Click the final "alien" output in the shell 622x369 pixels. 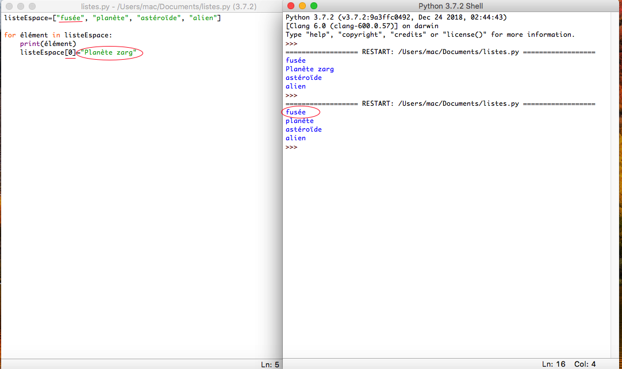click(295, 138)
